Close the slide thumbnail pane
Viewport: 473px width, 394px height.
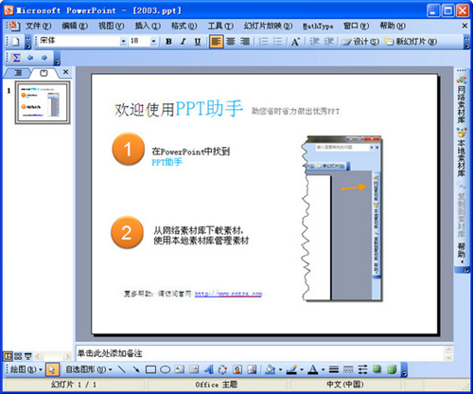(x=65, y=72)
